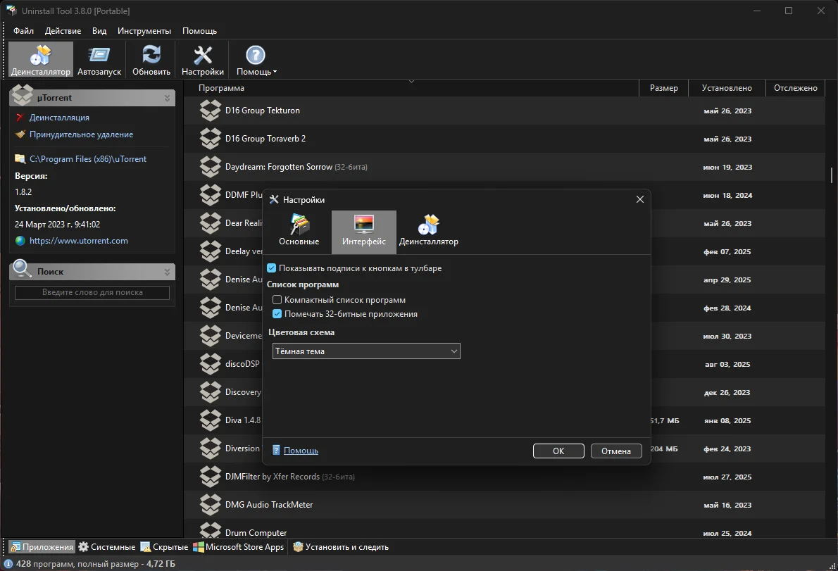Click the search input field
Image resolution: width=838 pixels, height=571 pixels.
click(92, 292)
